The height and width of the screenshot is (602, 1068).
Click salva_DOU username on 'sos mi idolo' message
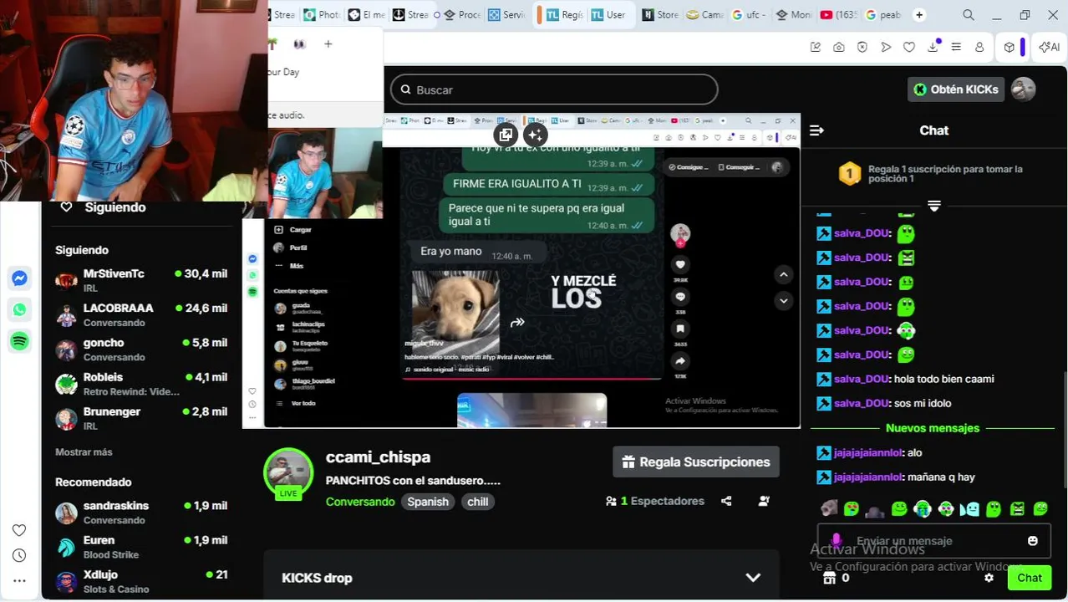pyautogui.click(x=862, y=403)
